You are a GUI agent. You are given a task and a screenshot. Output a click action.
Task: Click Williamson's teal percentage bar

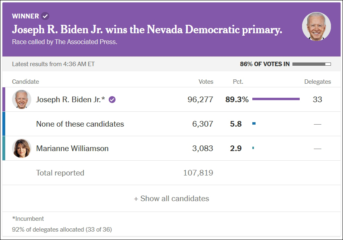coord(253,148)
